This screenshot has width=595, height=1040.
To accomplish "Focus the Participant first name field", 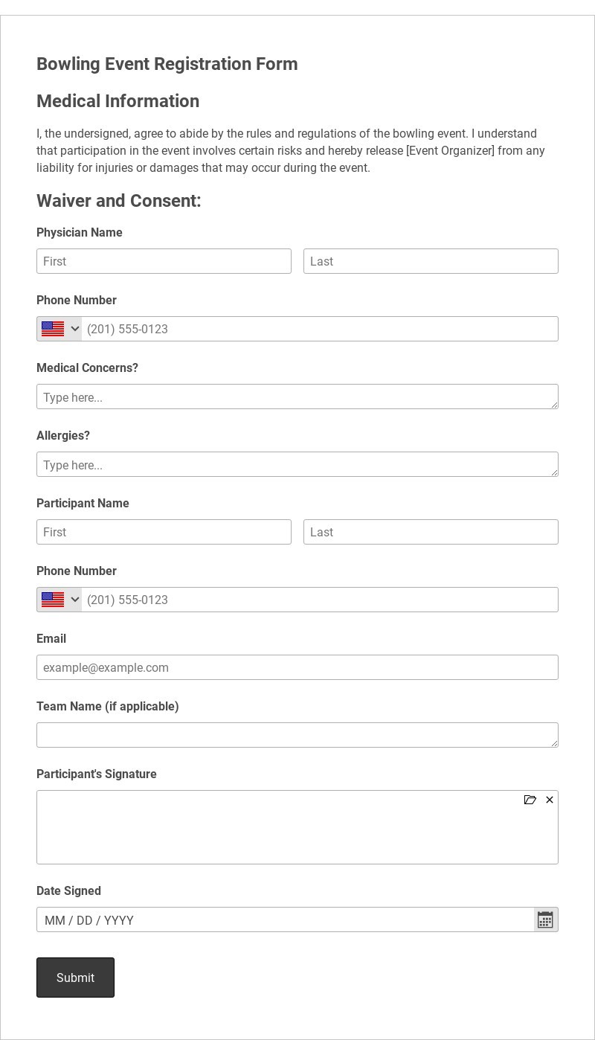I will [164, 532].
